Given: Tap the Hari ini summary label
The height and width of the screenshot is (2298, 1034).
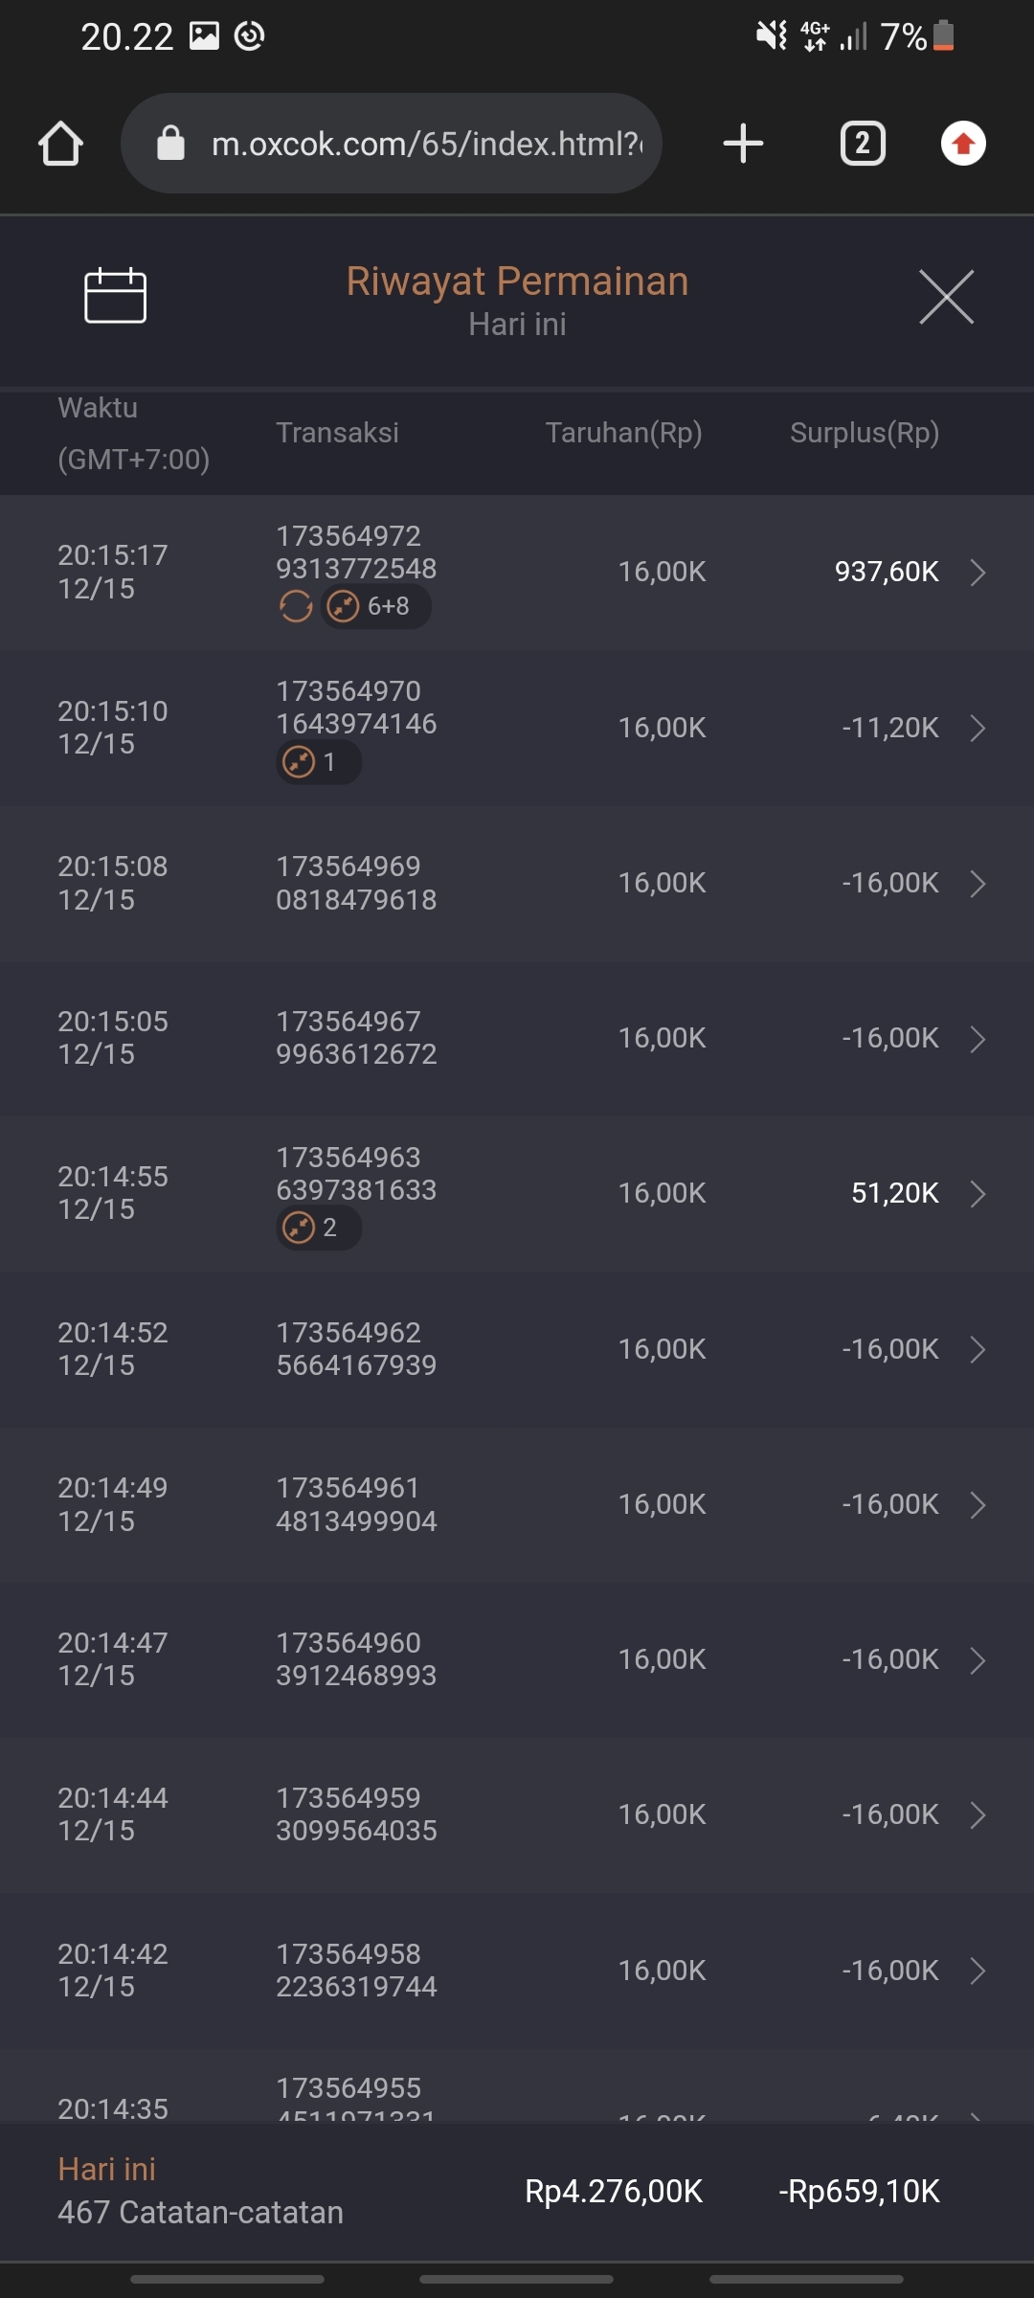Looking at the screenshot, I should click(x=106, y=2169).
